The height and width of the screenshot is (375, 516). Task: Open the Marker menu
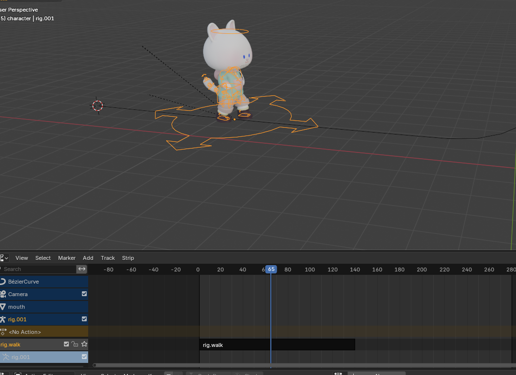tap(67, 258)
